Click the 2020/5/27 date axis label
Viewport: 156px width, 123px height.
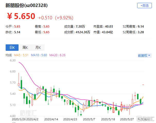(x=127, y=119)
